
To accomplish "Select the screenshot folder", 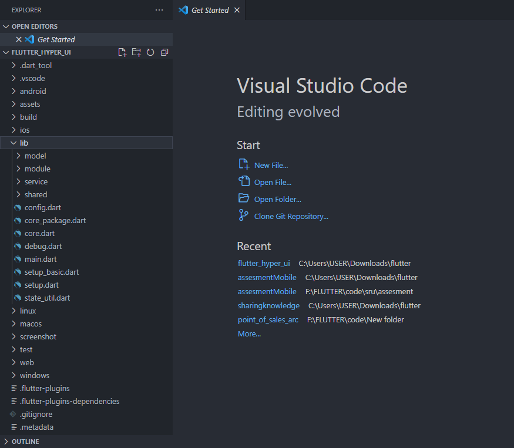I will 86,336.
